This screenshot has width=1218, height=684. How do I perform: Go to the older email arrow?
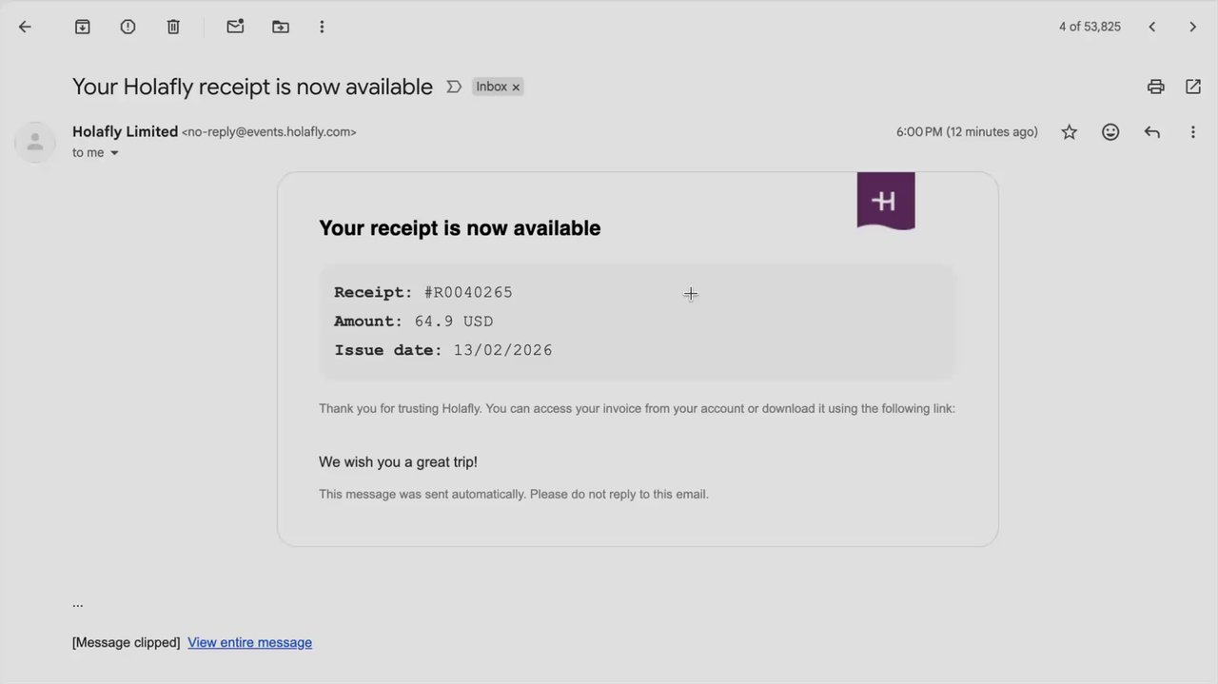point(1192,27)
